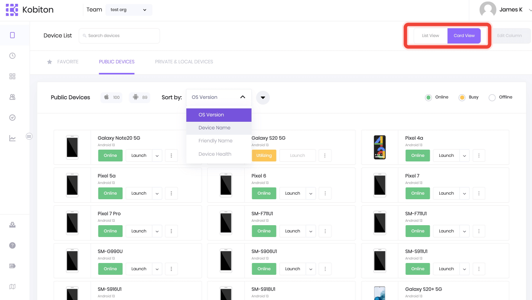This screenshot has width=532, height=300.
Task: Open more options for Galaxy S20 5G
Action: (325, 155)
